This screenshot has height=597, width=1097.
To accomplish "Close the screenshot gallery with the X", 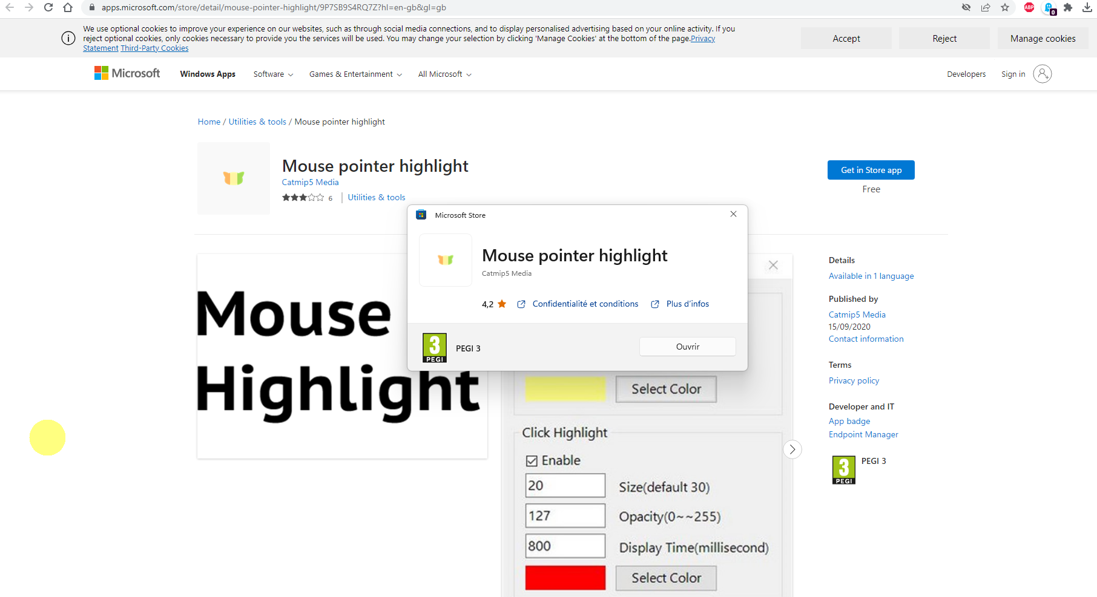I will click(x=773, y=265).
